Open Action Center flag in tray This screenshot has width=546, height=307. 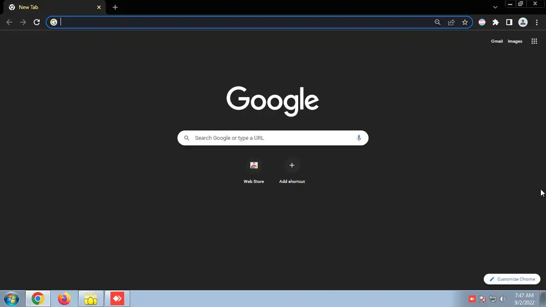(482, 299)
